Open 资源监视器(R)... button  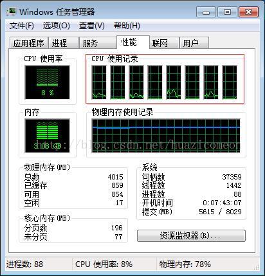coord(191,235)
